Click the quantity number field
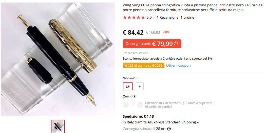264x133 pixels. tap(133, 105)
